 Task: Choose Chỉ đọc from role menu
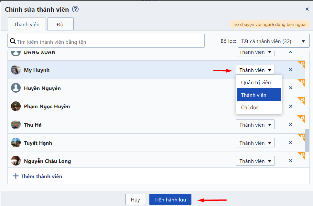(259, 108)
